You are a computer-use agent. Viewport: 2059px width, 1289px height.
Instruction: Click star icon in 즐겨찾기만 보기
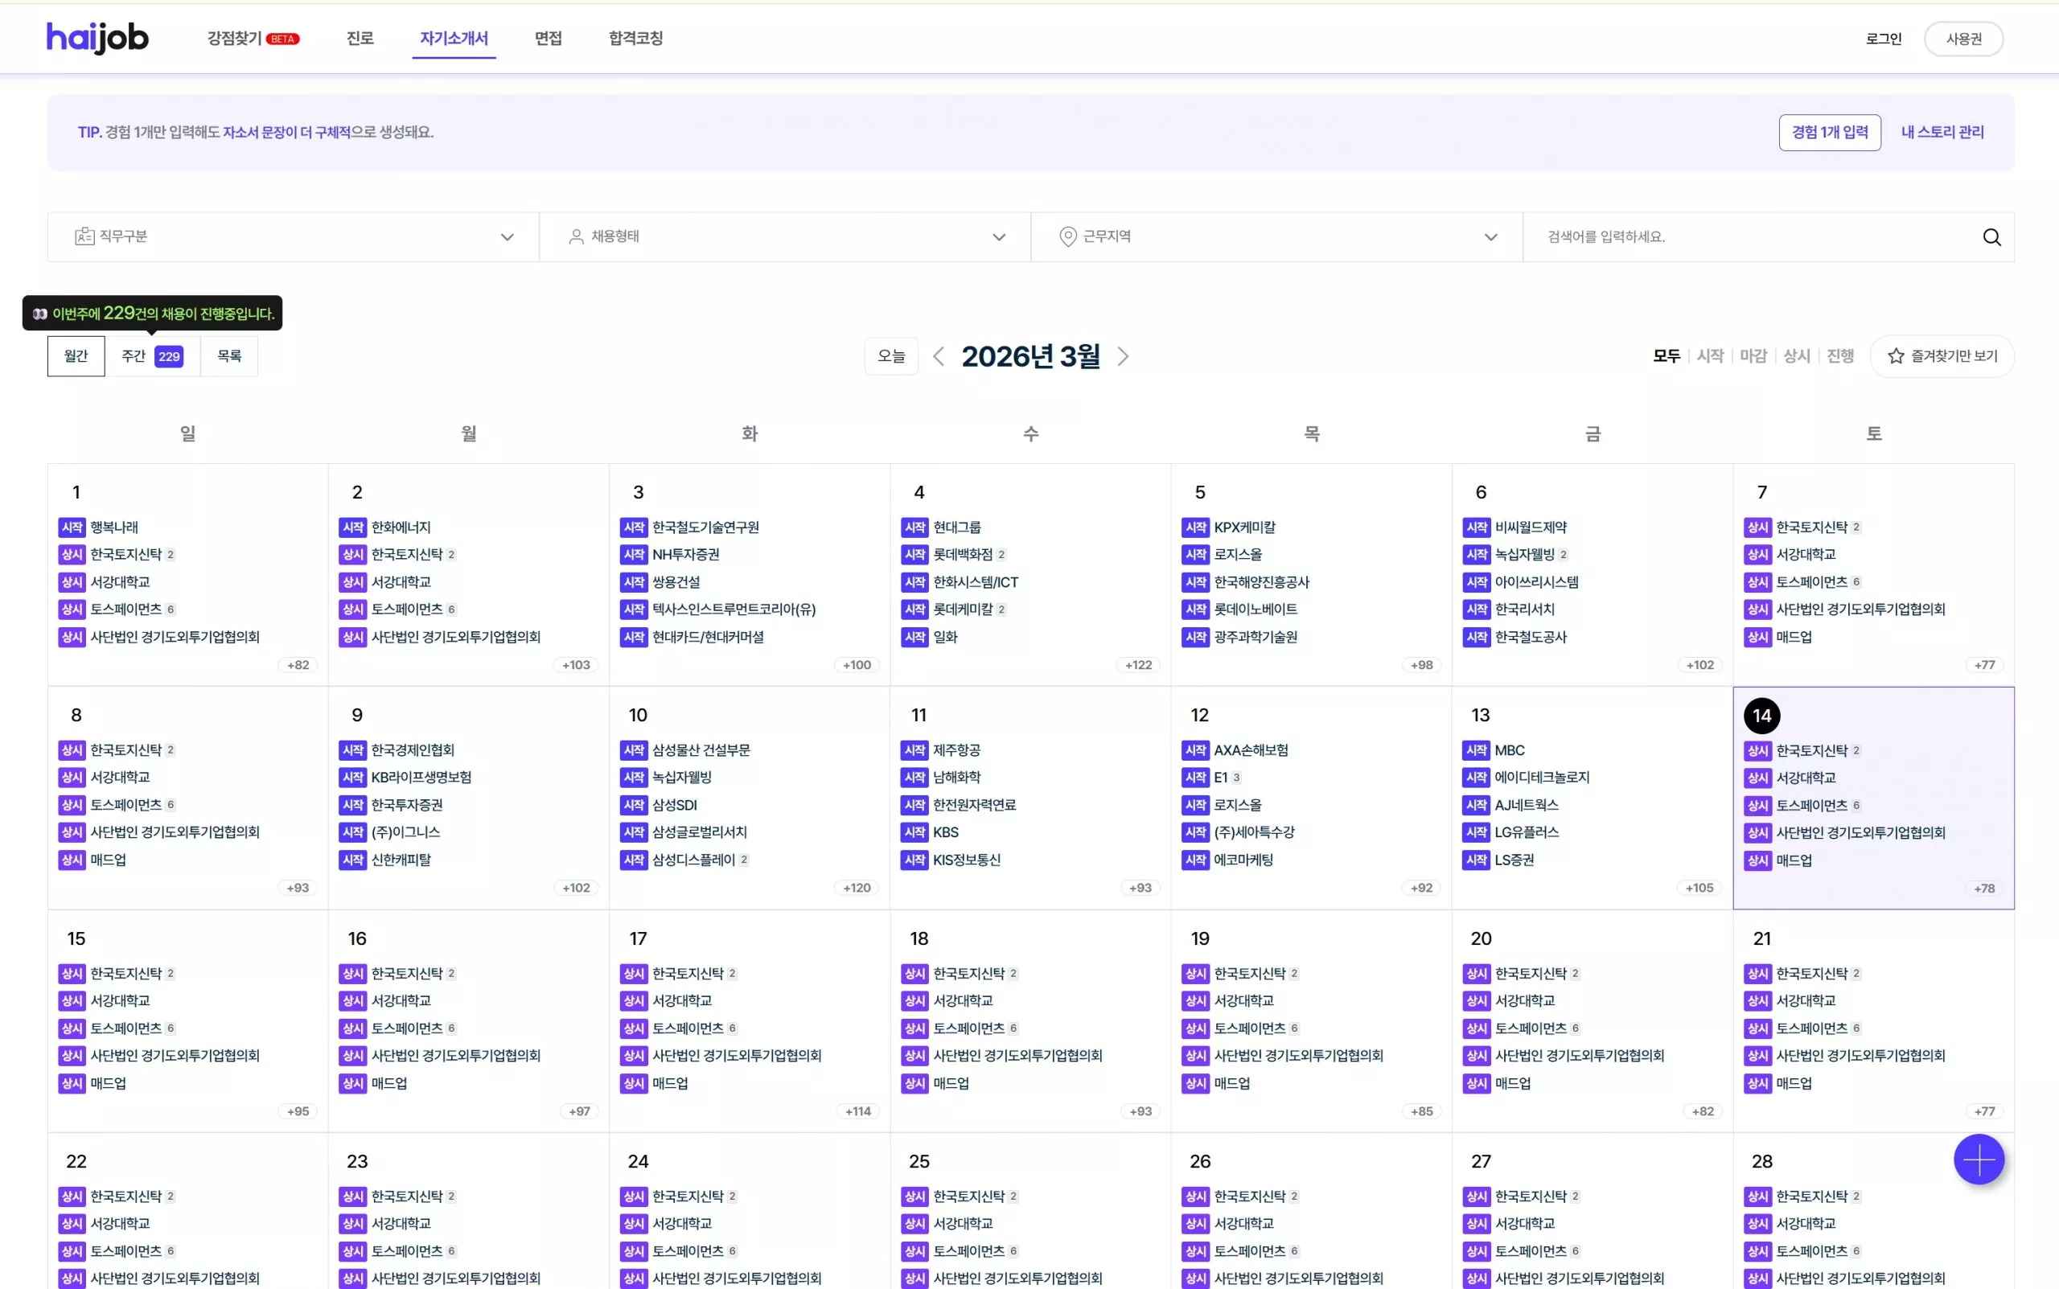(1895, 356)
